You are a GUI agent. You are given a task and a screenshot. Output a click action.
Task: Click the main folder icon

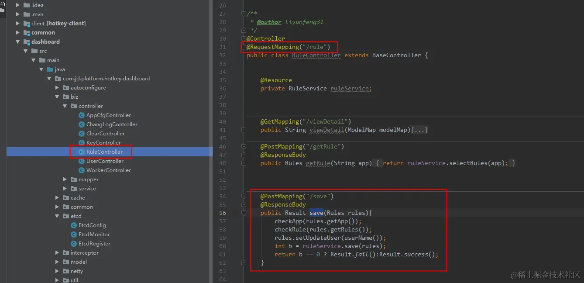(x=42, y=60)
